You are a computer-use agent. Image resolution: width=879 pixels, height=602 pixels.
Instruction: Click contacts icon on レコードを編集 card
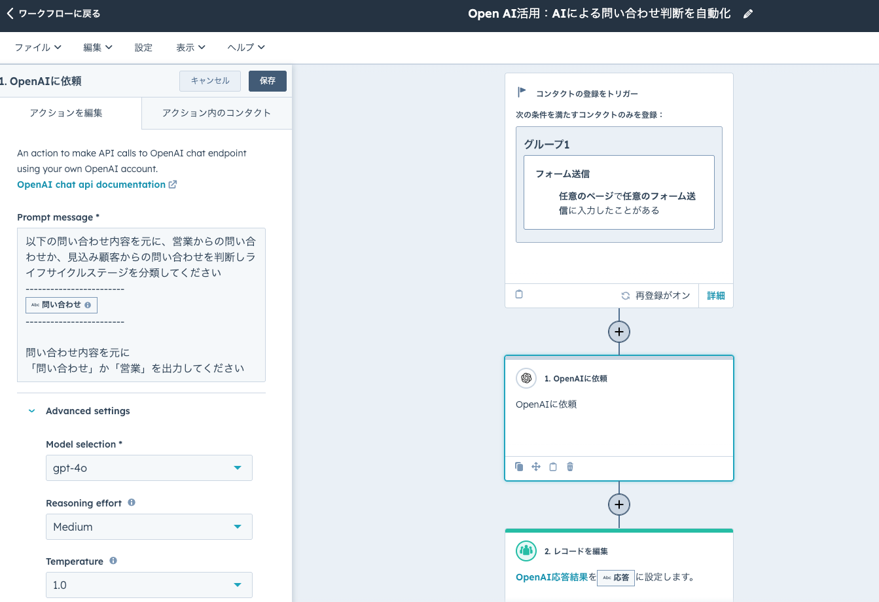526,551
